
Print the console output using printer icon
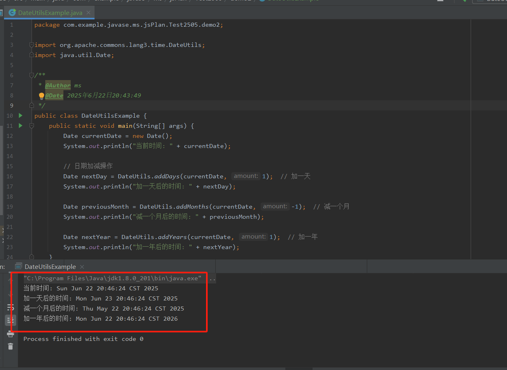click(x=11, y=334)
